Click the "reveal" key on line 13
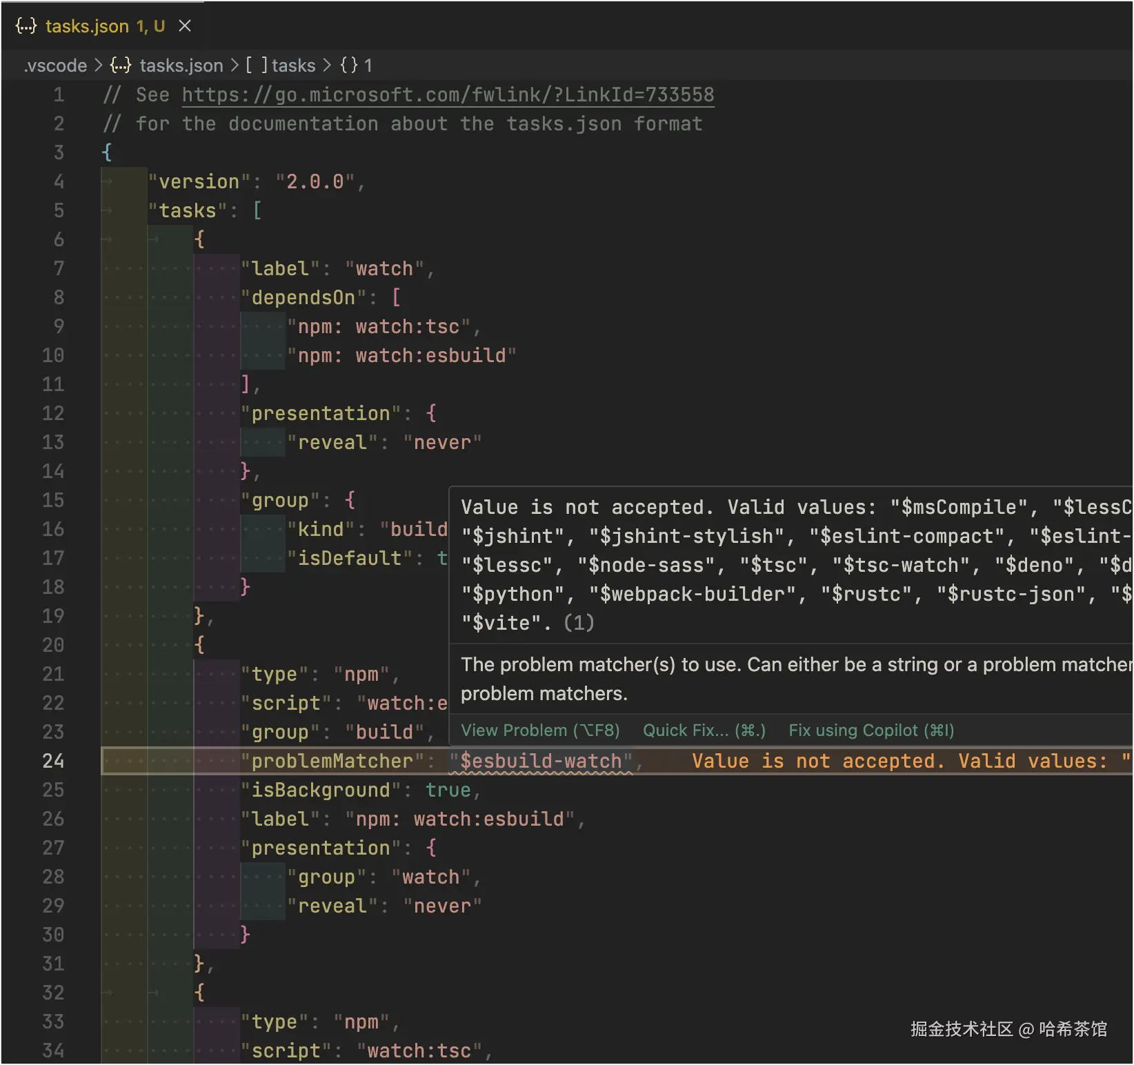 click(332, 442)
